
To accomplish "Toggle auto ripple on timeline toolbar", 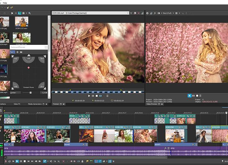I will (104, 161).
